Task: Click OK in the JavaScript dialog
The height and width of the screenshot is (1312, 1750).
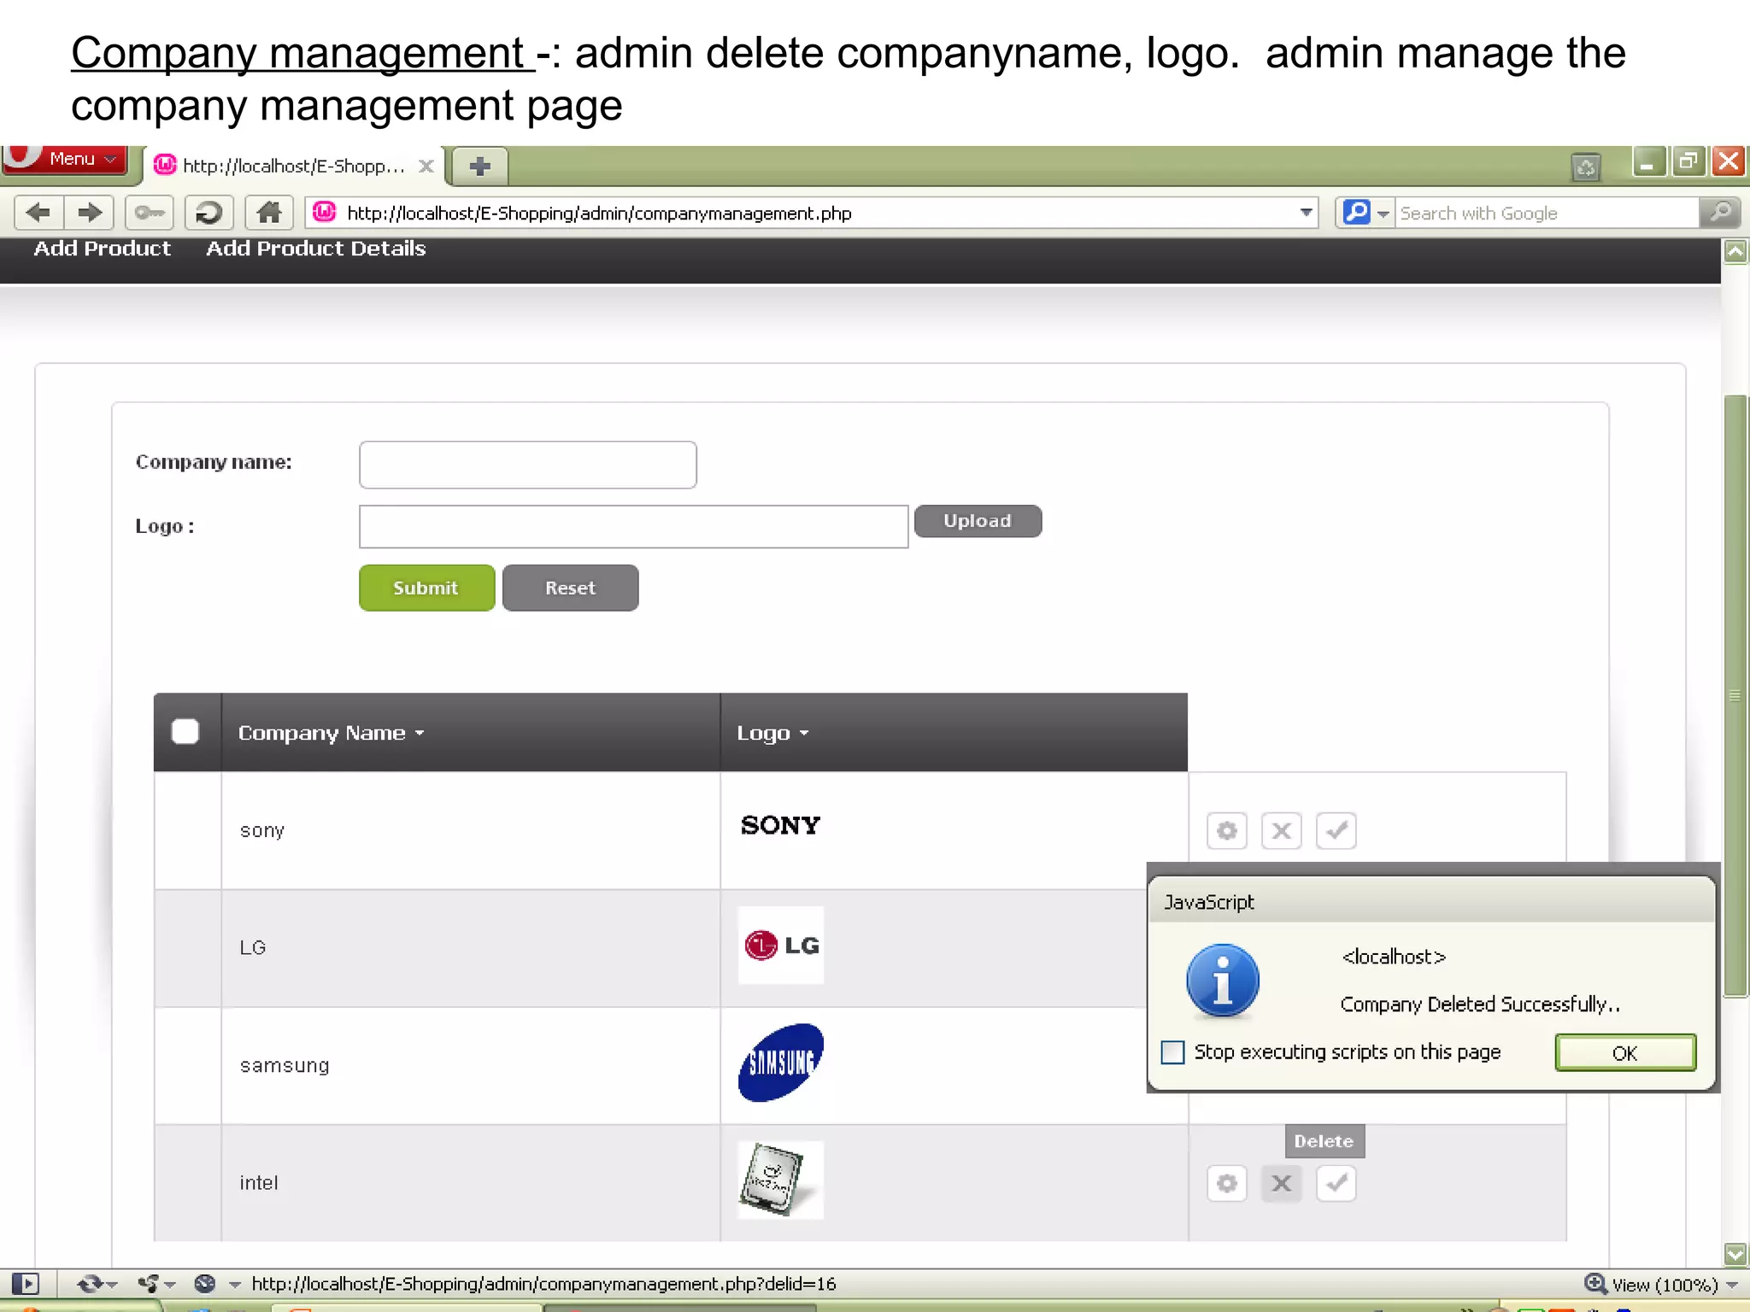Action: pos(1625,1053)
